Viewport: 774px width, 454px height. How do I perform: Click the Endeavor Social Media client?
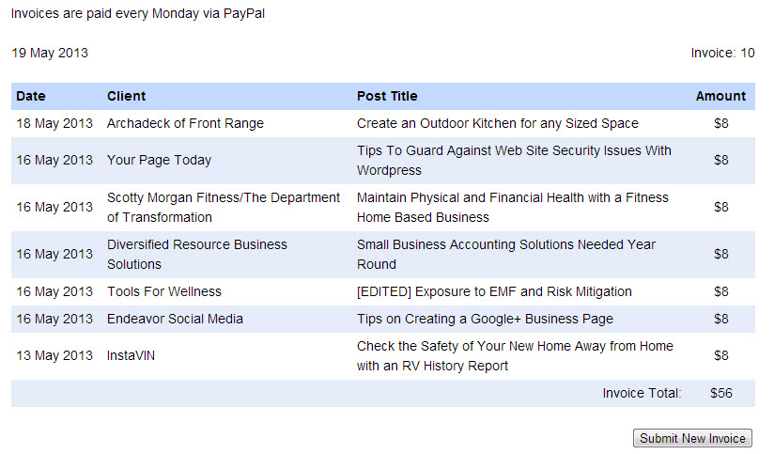tap(175, 319)
